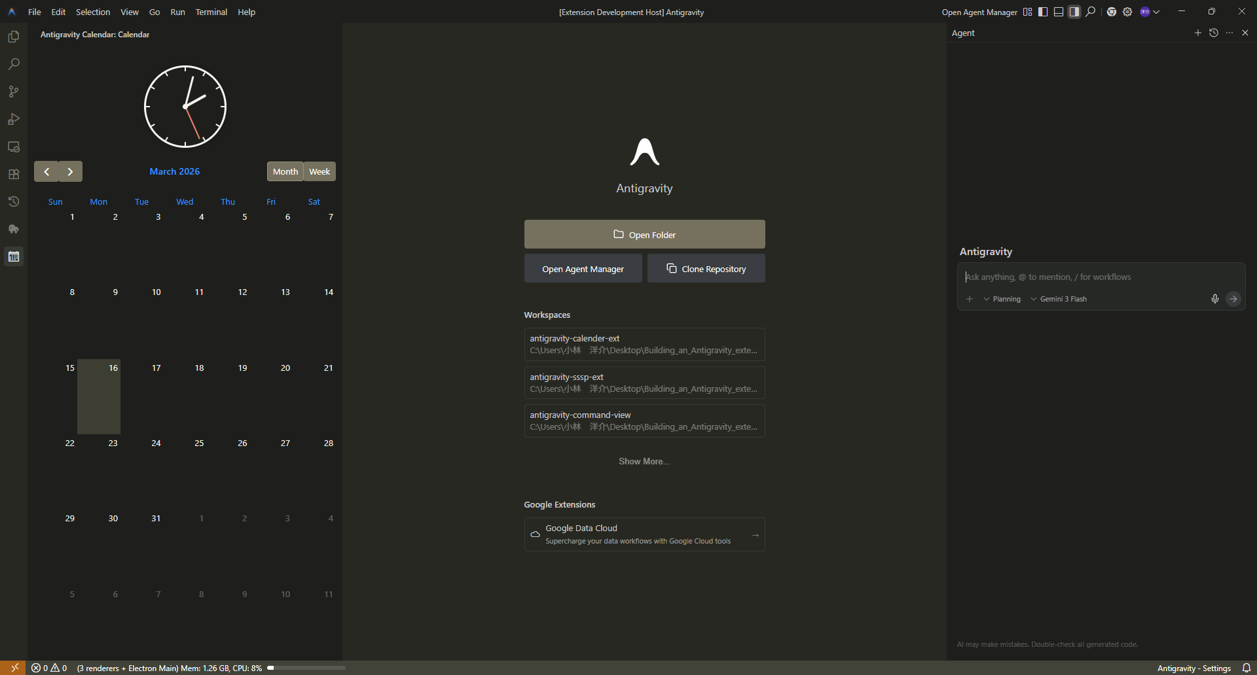Open the Gemini 3 Flash model selector
This screenshot has height=675, width=1257.
coord(1059,299)
